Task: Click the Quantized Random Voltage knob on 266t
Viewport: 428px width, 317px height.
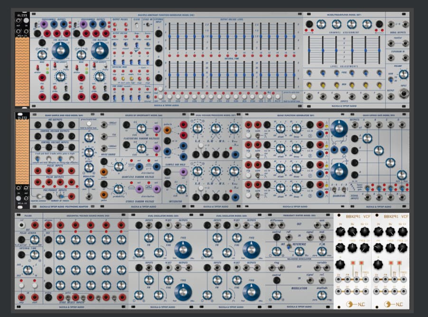Action: pos(118,166)
